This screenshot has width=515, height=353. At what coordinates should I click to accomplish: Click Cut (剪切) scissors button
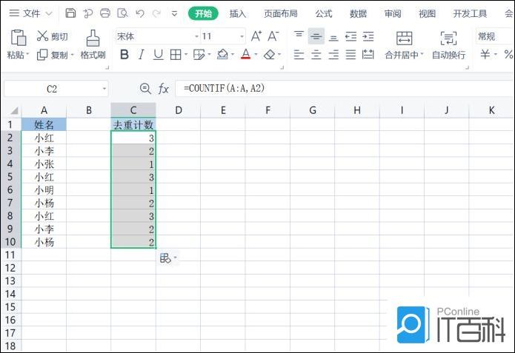[x=52, y=36]
